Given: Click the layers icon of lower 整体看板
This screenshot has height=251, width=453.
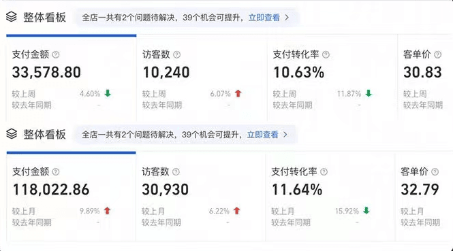Looking at the screenshot, I should coord(12,134).
